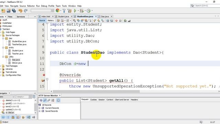220x124 pixels.
Task: Toggle Navigator Sort by Name button
Action: click(x=29, y=117)
